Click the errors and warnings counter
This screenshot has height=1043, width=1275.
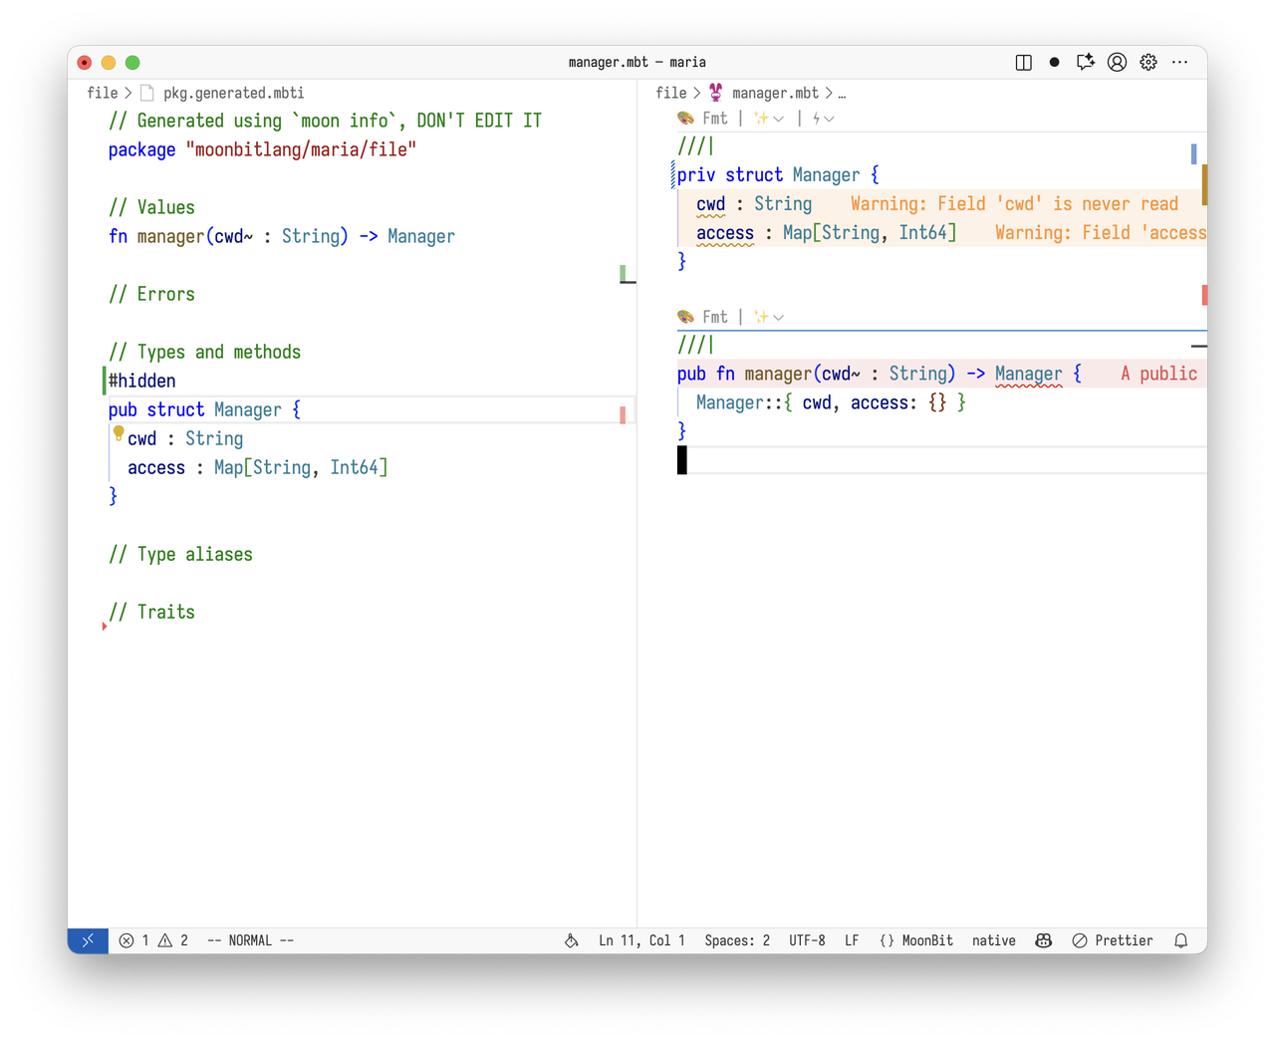click(153, 940)
